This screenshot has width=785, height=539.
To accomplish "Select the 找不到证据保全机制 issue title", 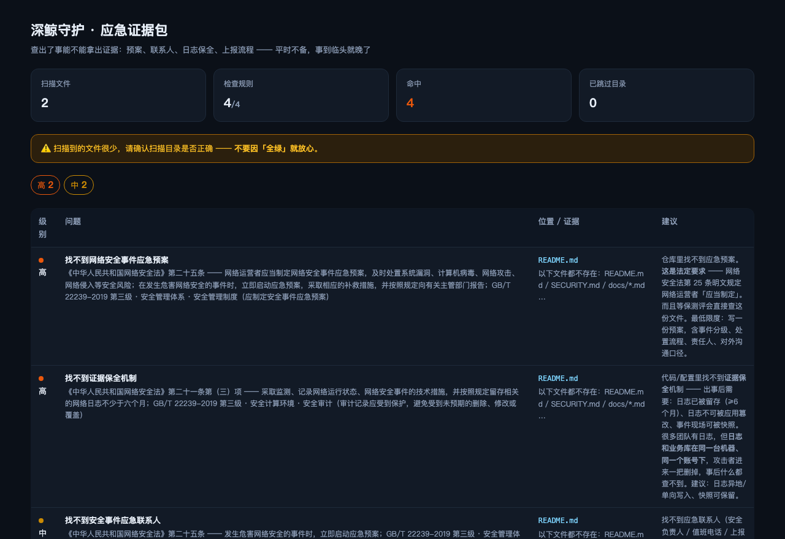I will click(x=101, y=379).
